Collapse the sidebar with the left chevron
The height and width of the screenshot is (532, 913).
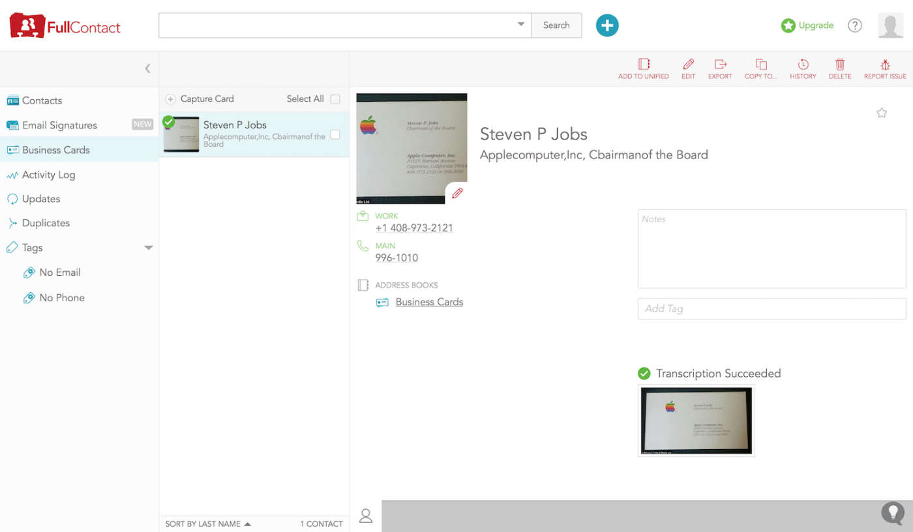[147, 68]
